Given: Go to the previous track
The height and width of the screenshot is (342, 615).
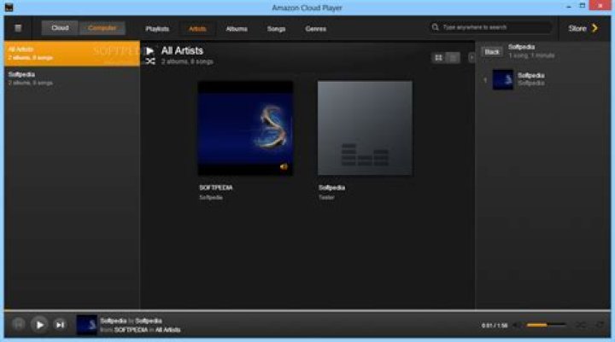Looking at the screenshot, I should (18, 324).
